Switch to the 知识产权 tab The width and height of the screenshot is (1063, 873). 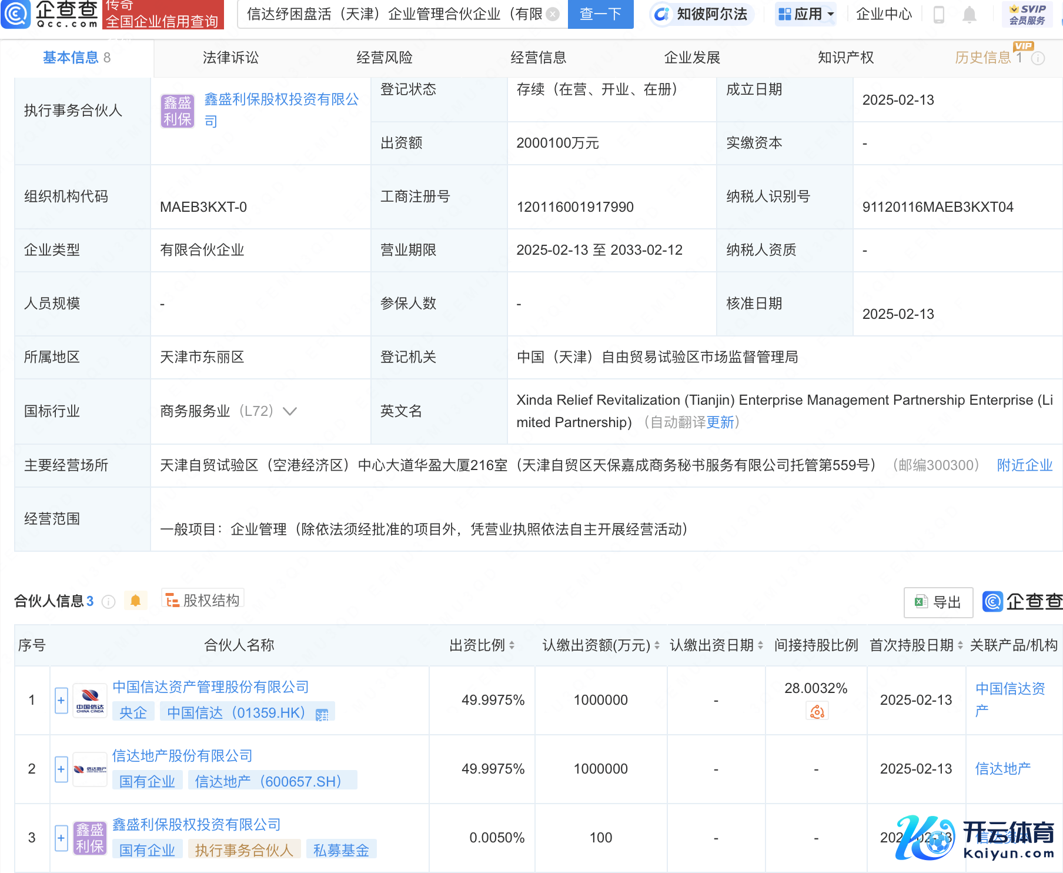point(845,58)
